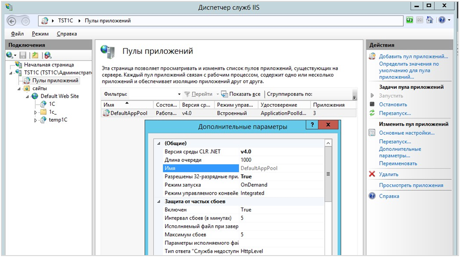Click Остановить in actions panel
Viewport: 460px width, 257px height.
point(393,104)
